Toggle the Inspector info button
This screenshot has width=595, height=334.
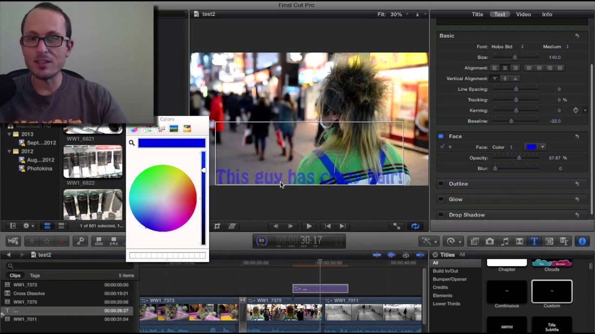pos(582,241)
